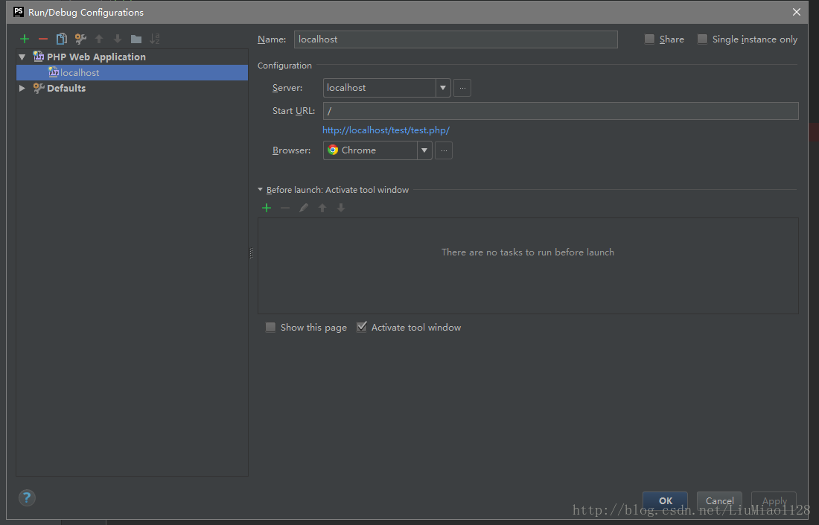
Task: Move before-launch task down
Action: (x=341, y=208)
